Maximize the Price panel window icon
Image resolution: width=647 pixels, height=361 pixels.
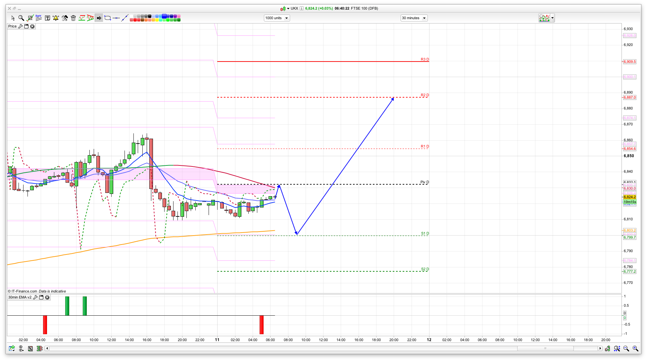click(x=26, y=26)
